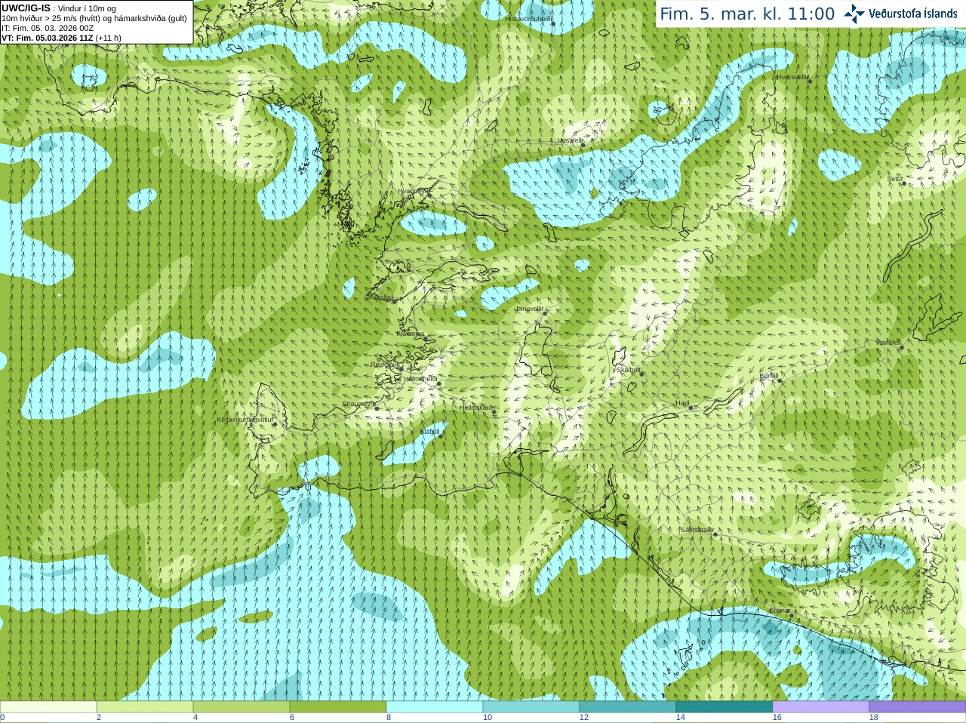Select the 10–12 m/s teal legend swatch
Image resolution: width=966 pixels, height=723 pixels.
tap(531, 707)
